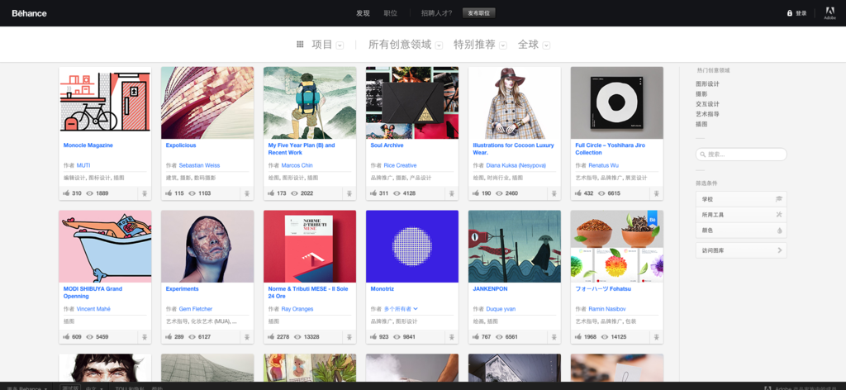Select 图形设计 in popular fields
Viewport: 846px width, 390px height.
coord(707,84)
